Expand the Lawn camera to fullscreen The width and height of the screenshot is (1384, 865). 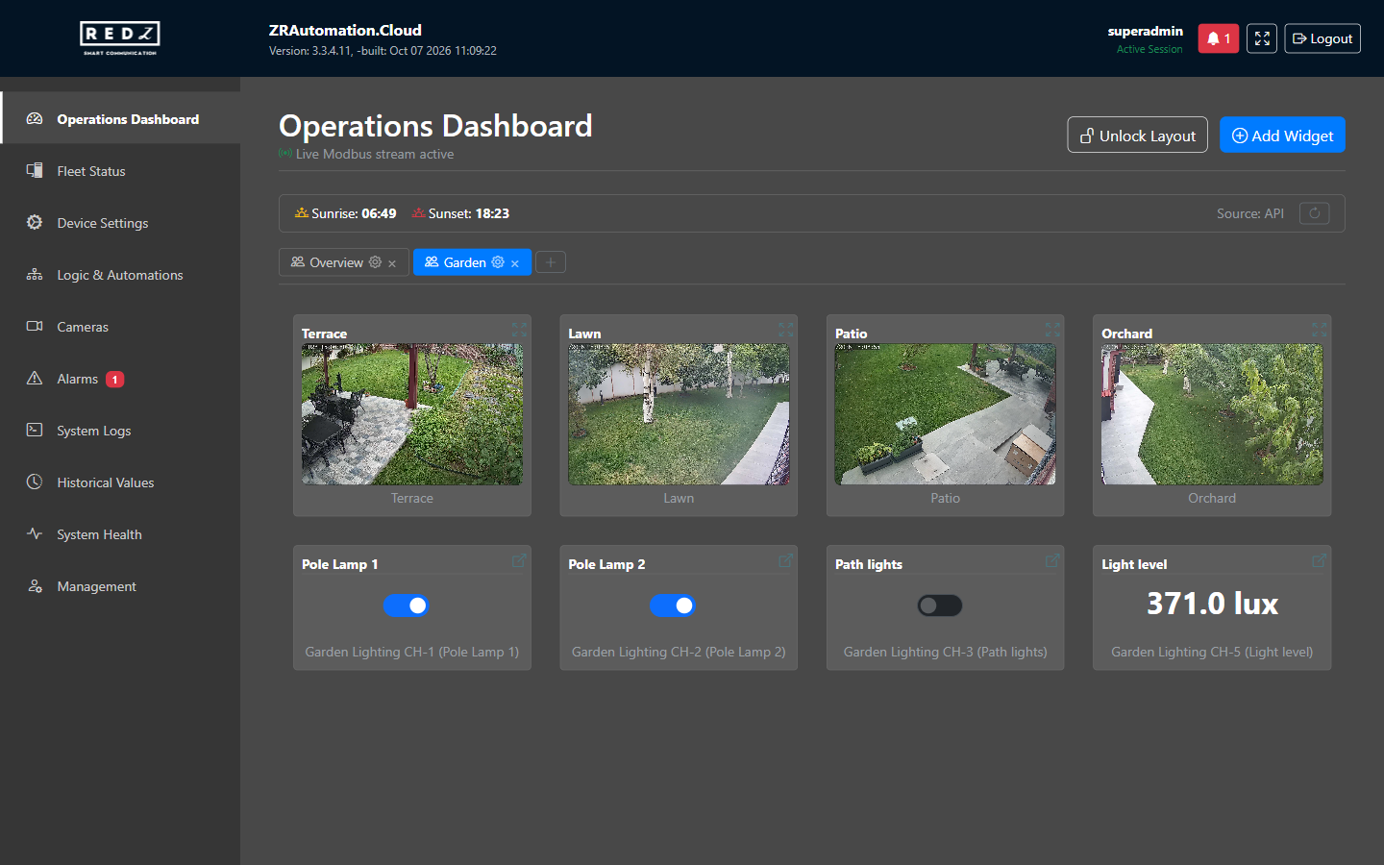tap(785, 330)
